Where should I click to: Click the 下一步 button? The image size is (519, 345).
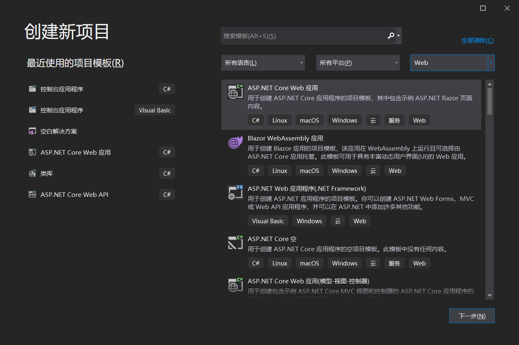pyautogui.click(x=472, y=316)
